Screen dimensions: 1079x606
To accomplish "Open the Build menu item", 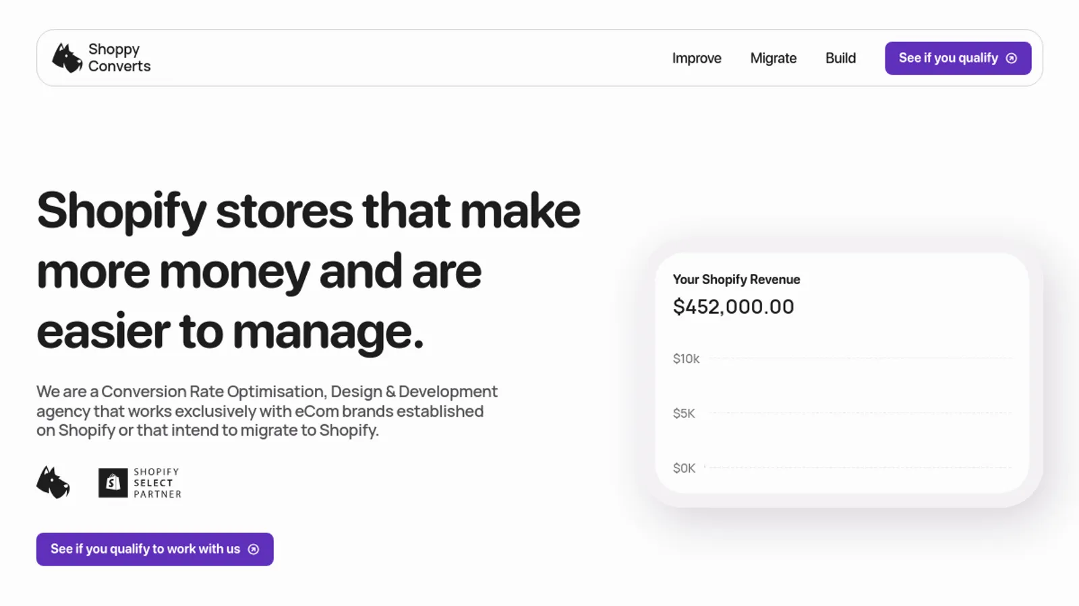I will tap(840, 58).
